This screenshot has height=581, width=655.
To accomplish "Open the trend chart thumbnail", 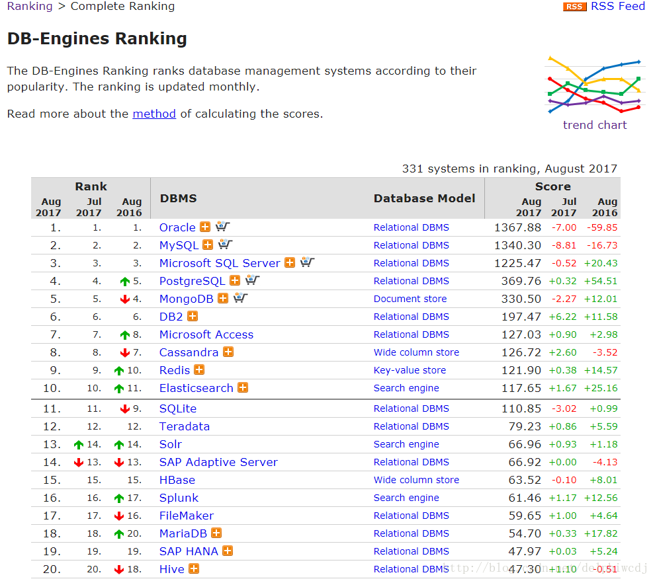I will click(595, 85).
